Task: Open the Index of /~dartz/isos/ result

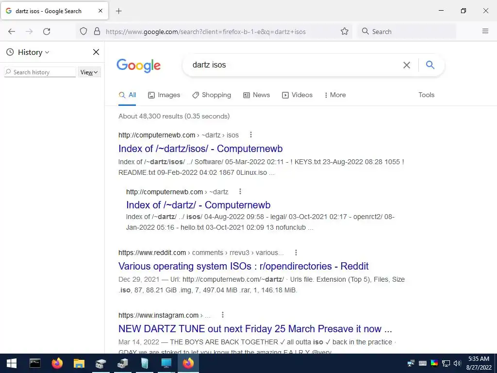Action: tap(200, 149)
